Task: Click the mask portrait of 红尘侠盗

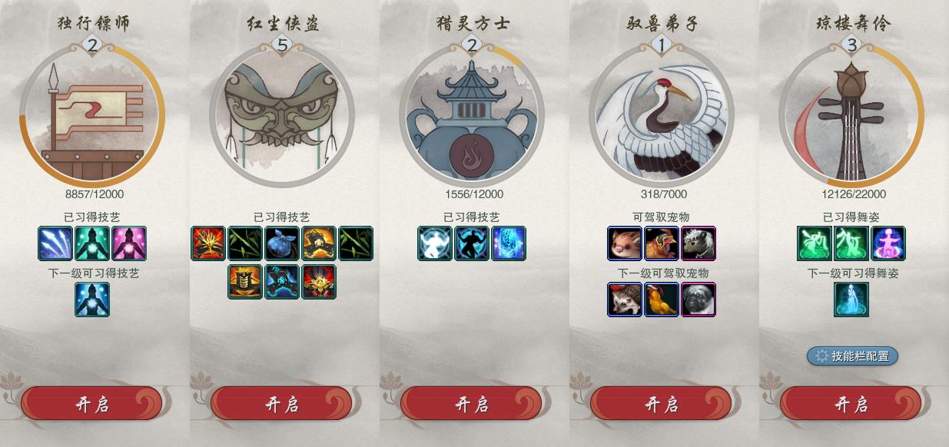Action: pos(282,115)
